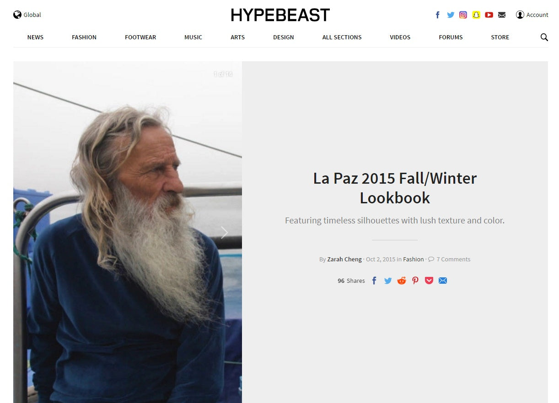Open the Snapchat icon in header
Image resolution: width=559 pixels, height=403 pixels.
(476, 15)
